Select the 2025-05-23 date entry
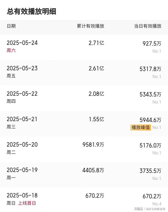 (x=22, y=68)
